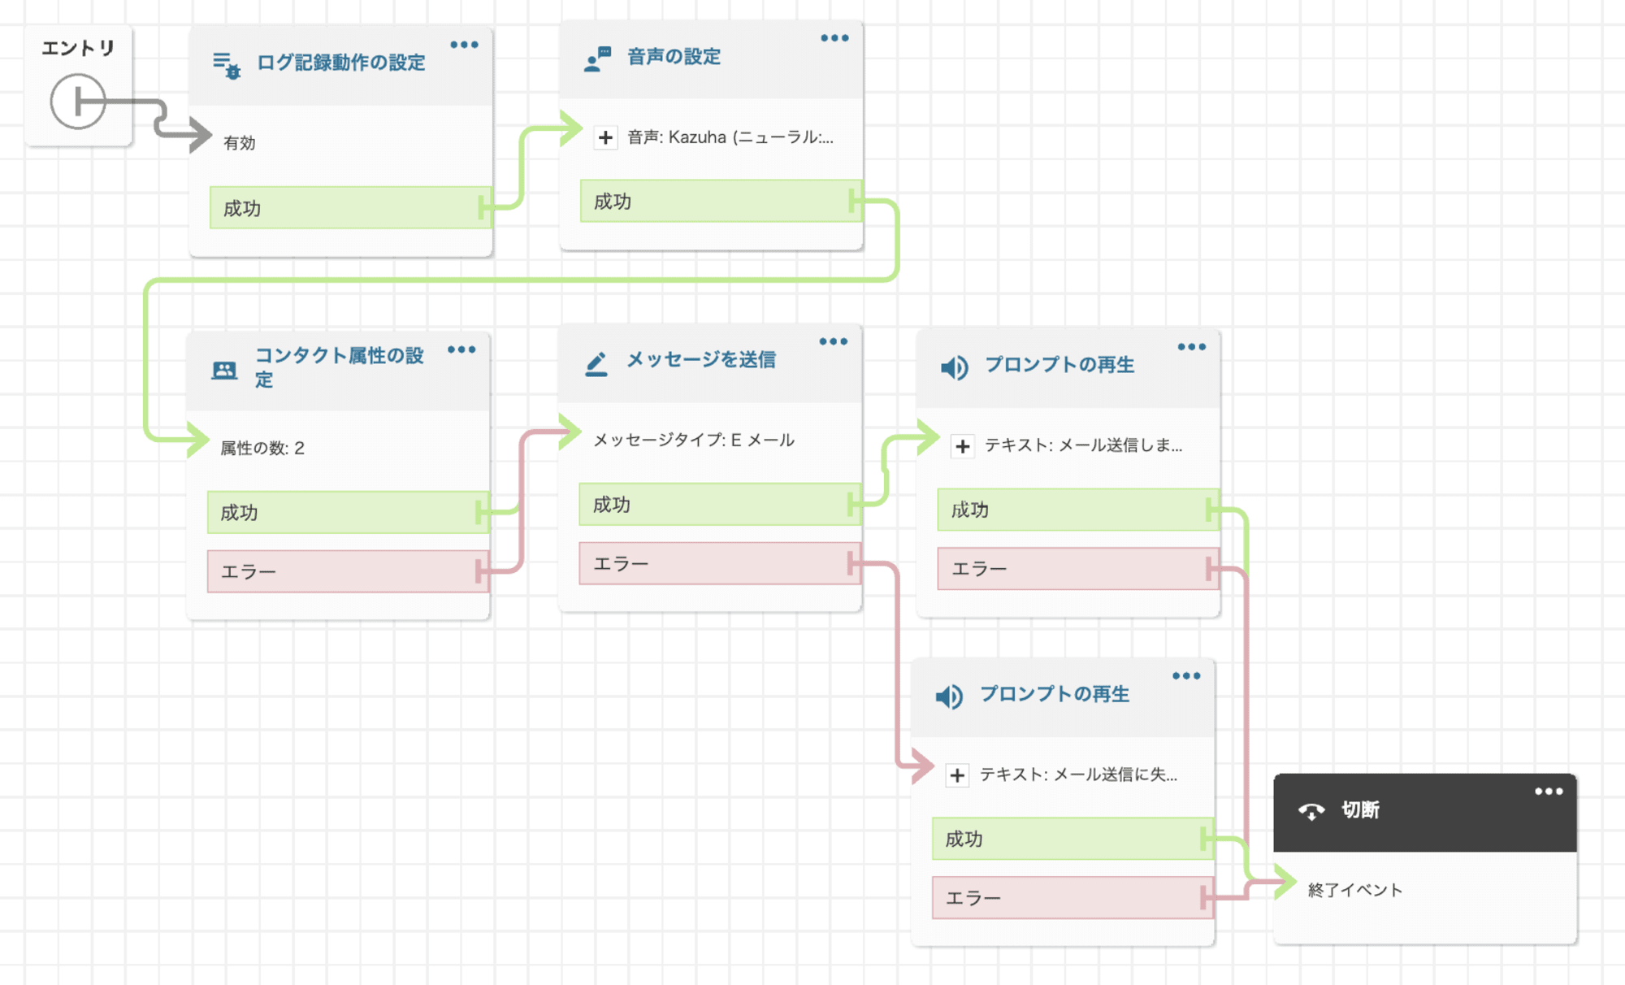
Task: Click the 属性の数: 2 text
Action: point(262,448)
